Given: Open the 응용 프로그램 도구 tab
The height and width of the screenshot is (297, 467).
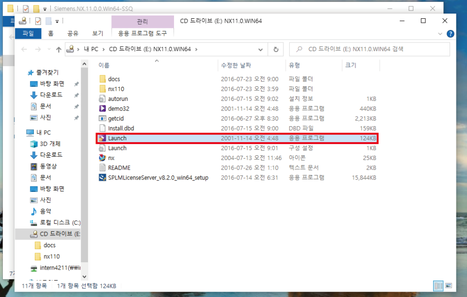Looking at the screenshot, I should (142, 33).
